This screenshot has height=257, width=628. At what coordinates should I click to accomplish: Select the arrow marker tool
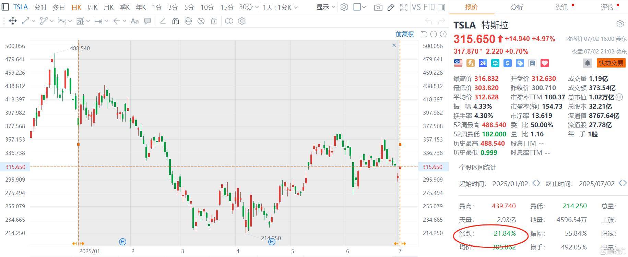117,21
